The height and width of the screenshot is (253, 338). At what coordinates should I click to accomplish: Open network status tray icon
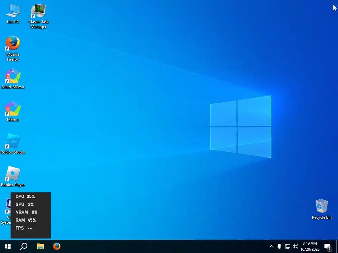(287, 246)
